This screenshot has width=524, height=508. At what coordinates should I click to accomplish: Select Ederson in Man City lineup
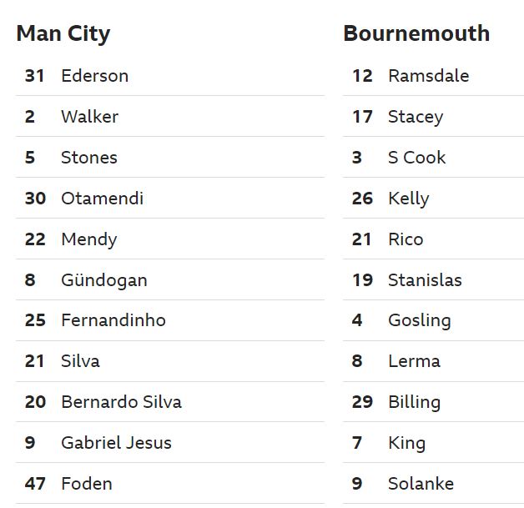[x=169, y=76]
